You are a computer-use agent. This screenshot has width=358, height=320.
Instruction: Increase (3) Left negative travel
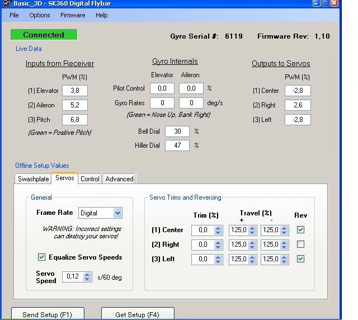coord(284,257)
